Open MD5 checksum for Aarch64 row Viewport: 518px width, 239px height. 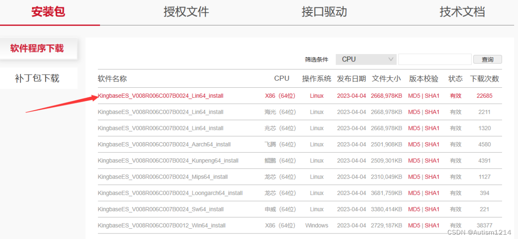pos(414,144)
